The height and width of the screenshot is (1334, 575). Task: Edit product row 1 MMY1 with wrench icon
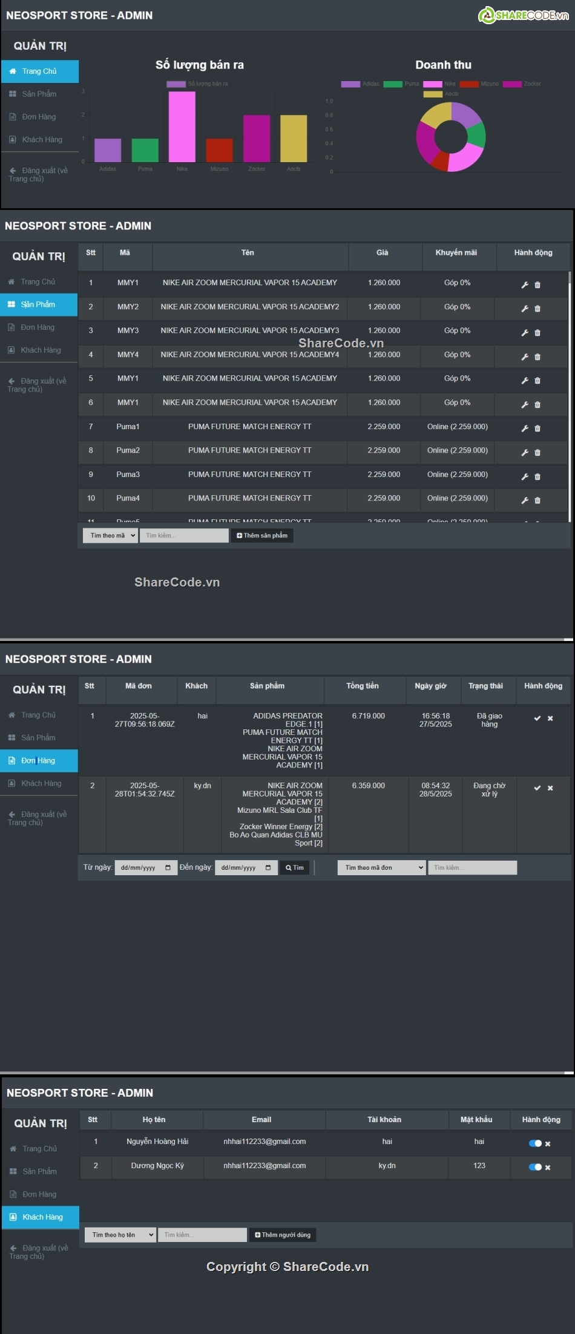(525, 285)
